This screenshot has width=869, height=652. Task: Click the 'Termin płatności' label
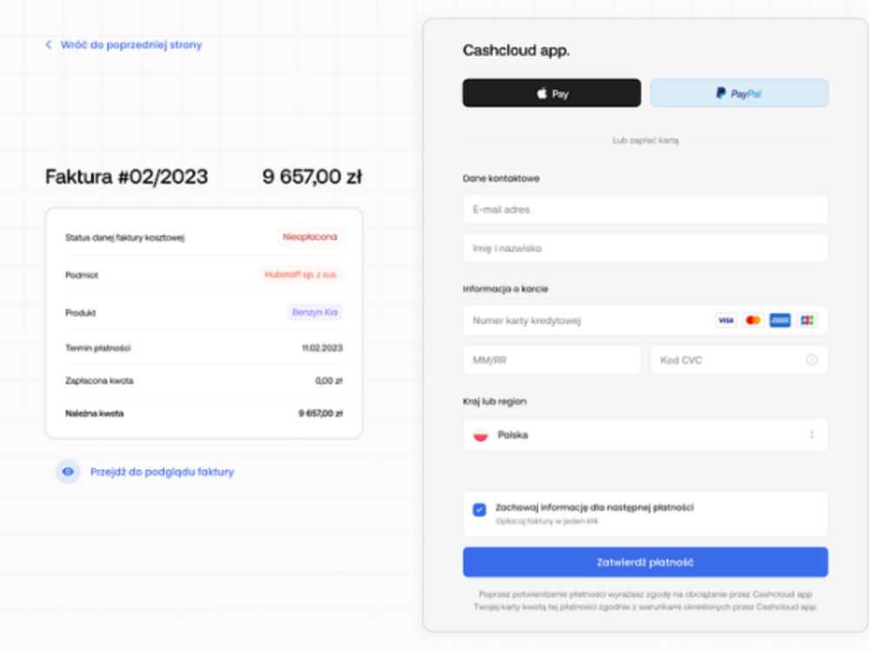click(97, 349)
